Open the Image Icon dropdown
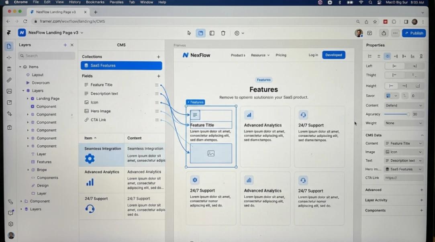The width and height of the screenshot is (435, 242). coord(404,152)
